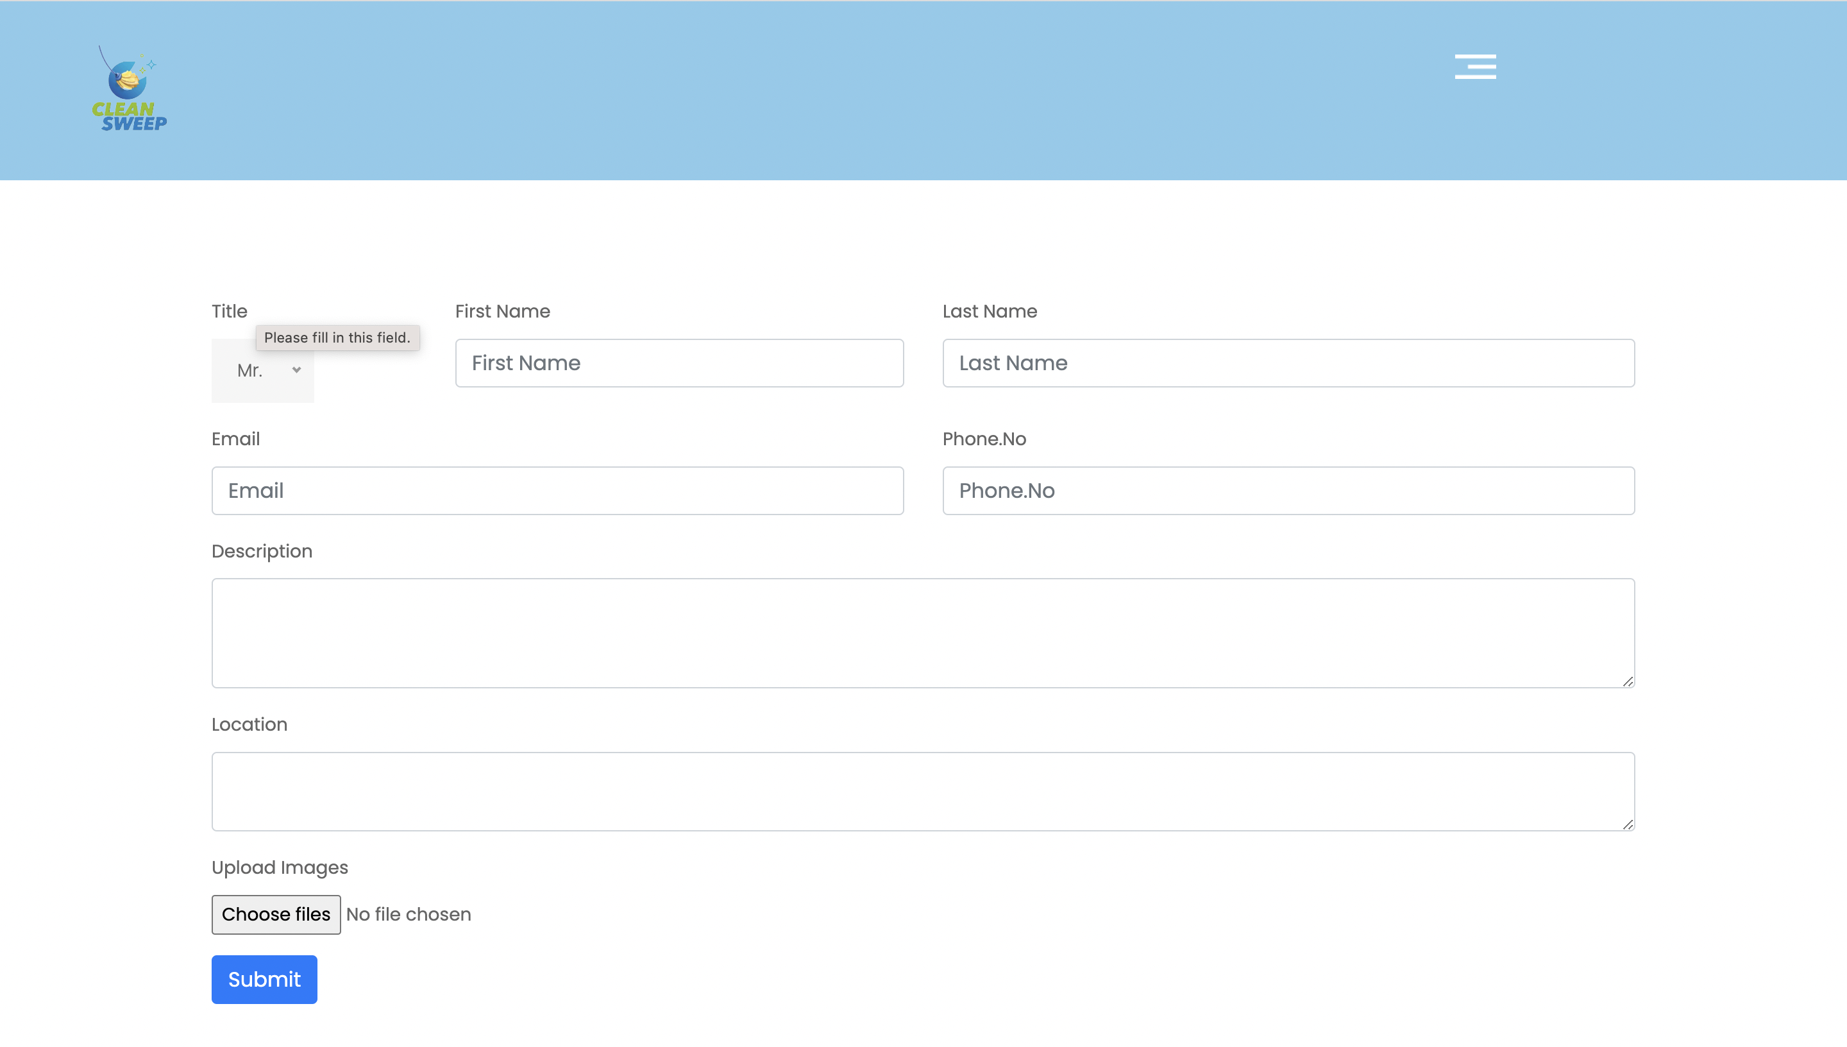Click into the Last Name field
Viewport: 1847px width, 1047px height.
[1288, 363]
